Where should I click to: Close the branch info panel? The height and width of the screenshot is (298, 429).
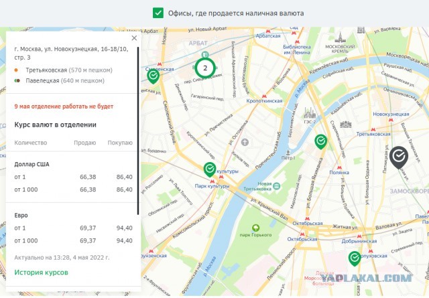pos(134,38)
